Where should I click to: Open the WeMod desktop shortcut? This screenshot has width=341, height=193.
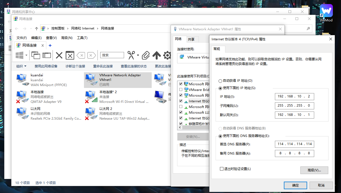coord(326,13)
